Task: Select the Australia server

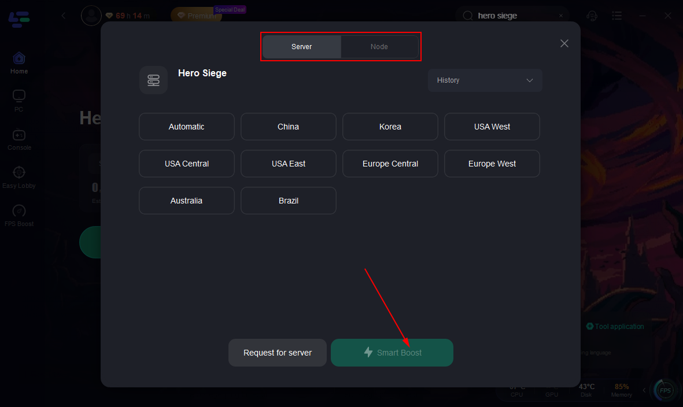Action: (186, 201)
